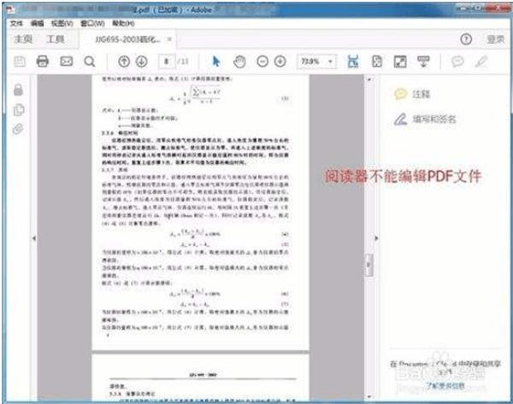513x404 pixels.
Task: Switch to the 主页 tab
Action: click(x=23, y=39)
